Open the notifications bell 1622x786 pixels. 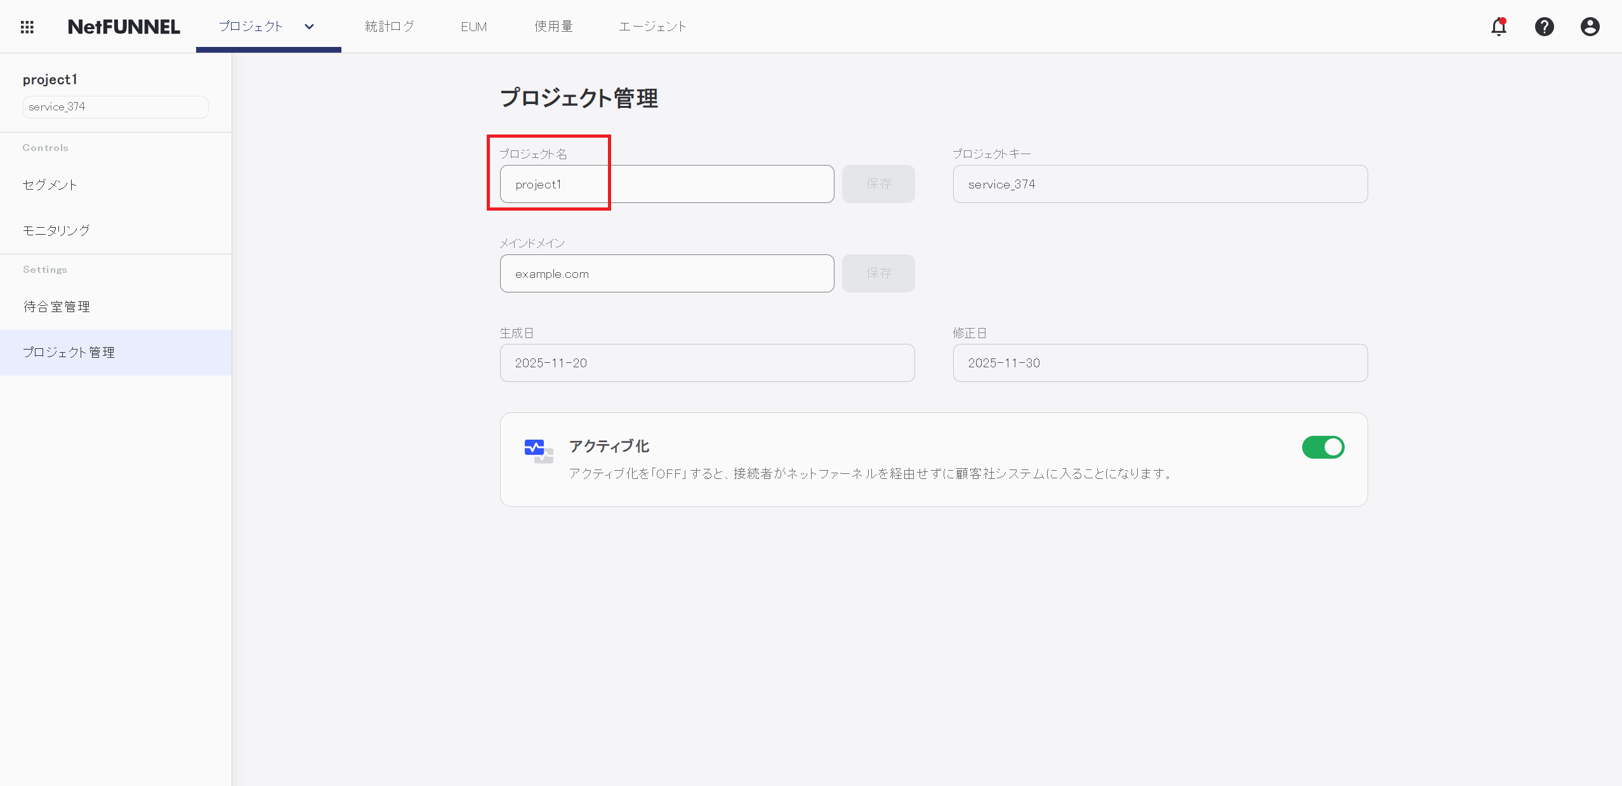click(x=1498, y=26)
